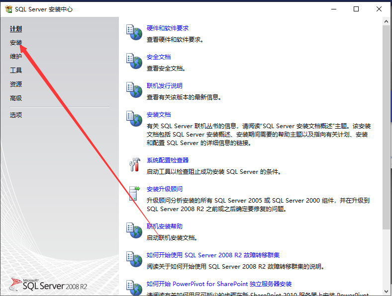Click the globe icon beside 故障转移群集 link
This screenshot has width=392, height=296.
(x=134, y=259)
